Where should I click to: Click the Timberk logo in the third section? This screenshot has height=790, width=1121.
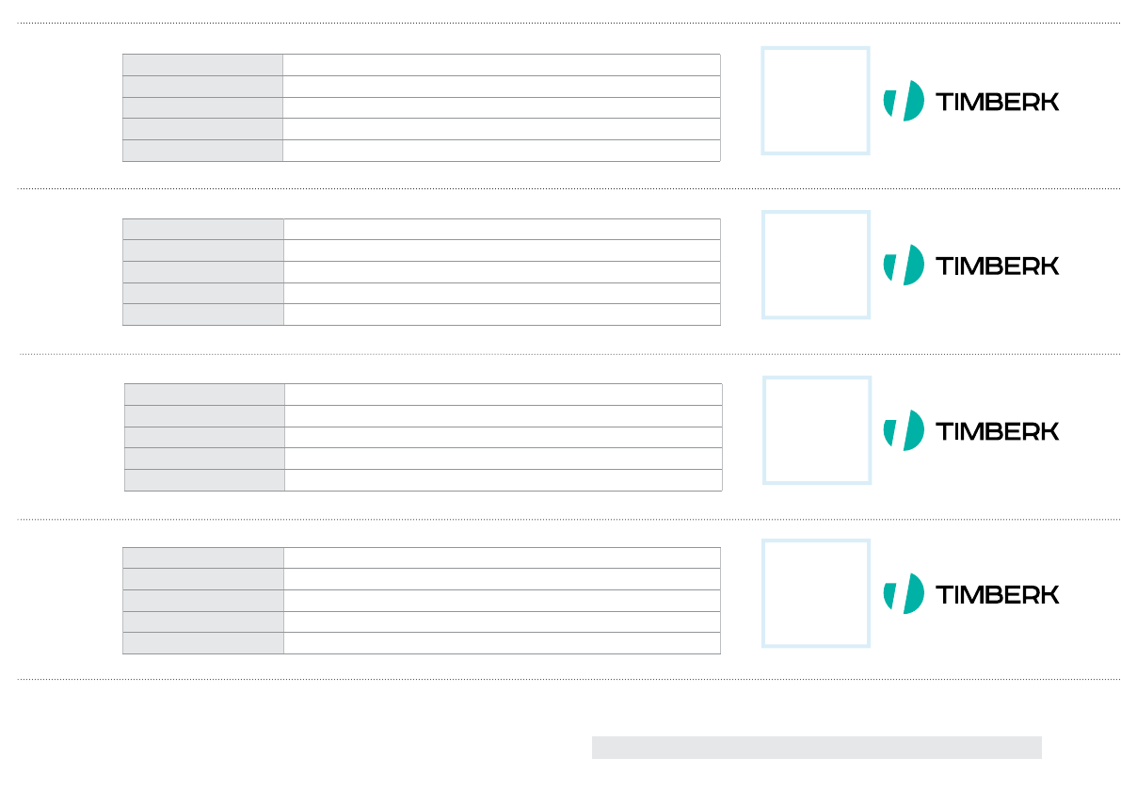(970, 430)
